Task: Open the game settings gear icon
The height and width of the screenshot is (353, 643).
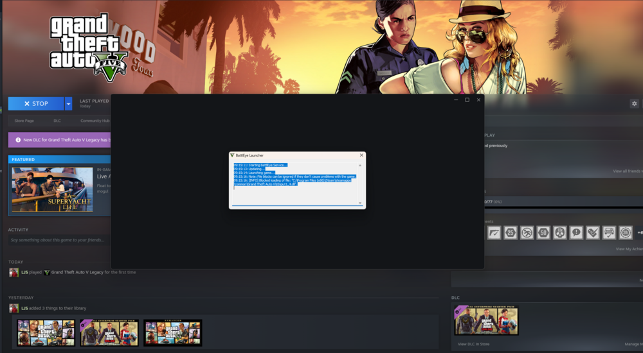Action: [634, 103]
